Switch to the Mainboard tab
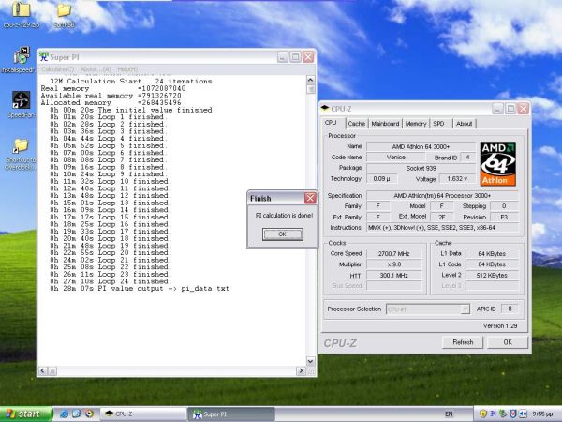Viewport: 562px width, 422px height. [385, 124]
